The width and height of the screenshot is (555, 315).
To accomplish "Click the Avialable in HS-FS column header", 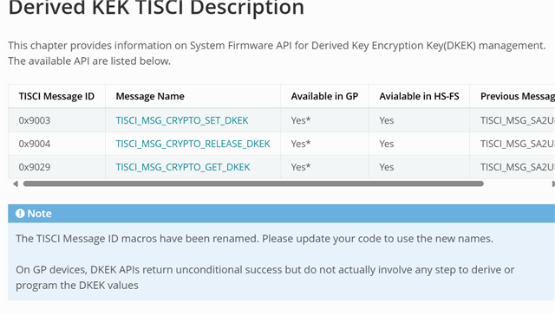I will [x=419, y=96].
